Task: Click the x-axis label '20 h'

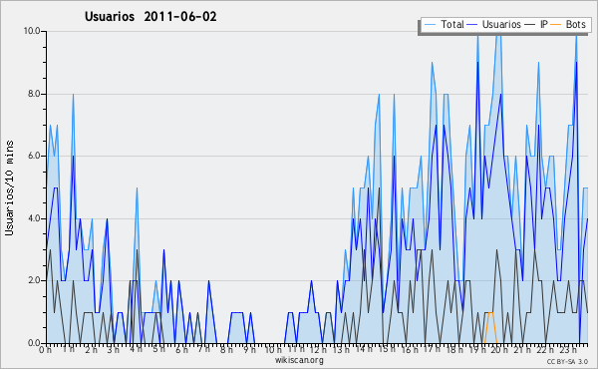Action: click(x=499, y=350)
